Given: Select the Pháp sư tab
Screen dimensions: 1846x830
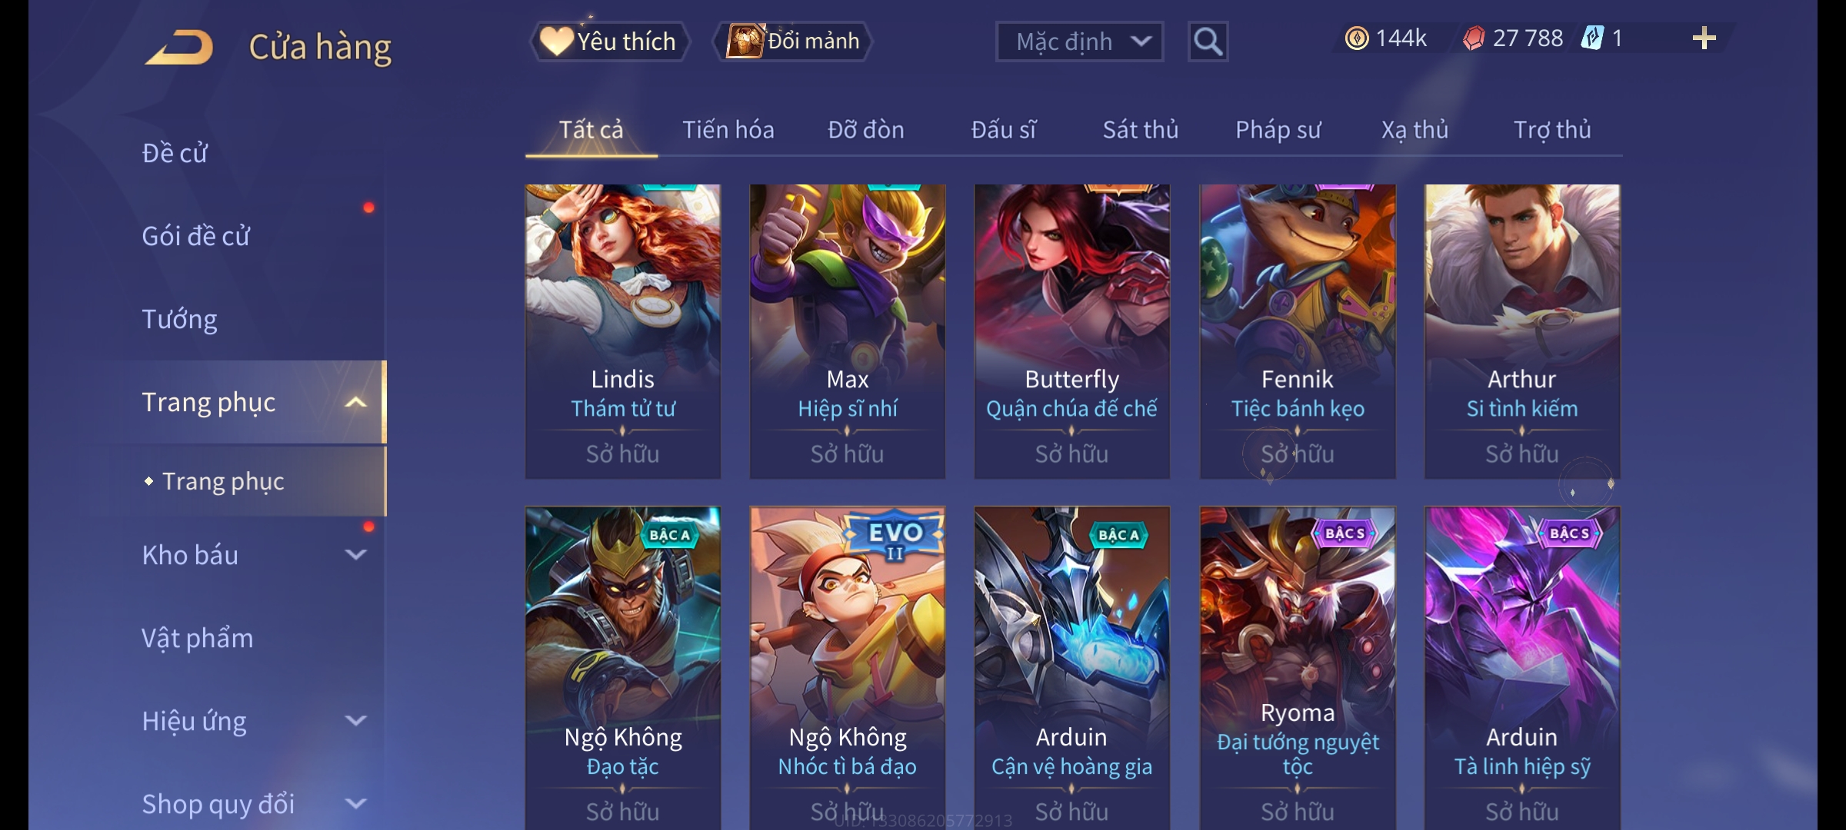Looking at the screenshot, I should 1278,130.
